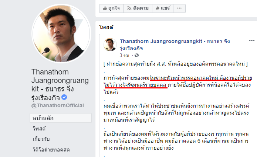This screenshot has width=257, height=157.
Task: Open the large profile picture of Thanathorn
Action: coord(61,33)
